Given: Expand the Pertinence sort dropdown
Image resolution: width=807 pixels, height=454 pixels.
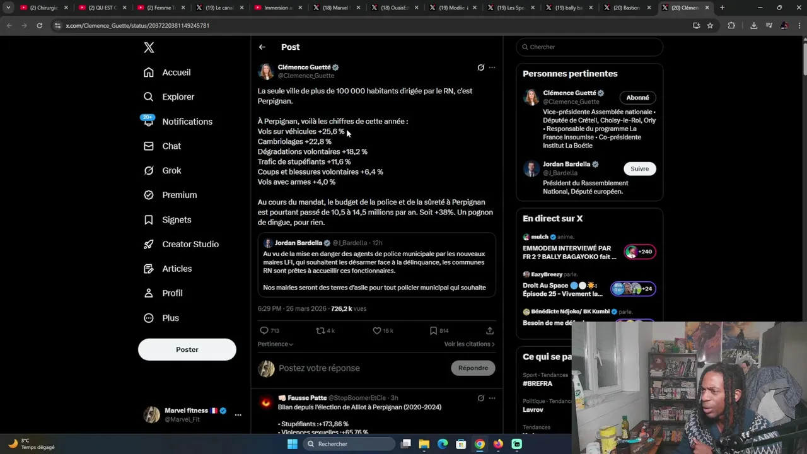Looking at the screenshot, I should pyautogui.click(x=276, y=344).
